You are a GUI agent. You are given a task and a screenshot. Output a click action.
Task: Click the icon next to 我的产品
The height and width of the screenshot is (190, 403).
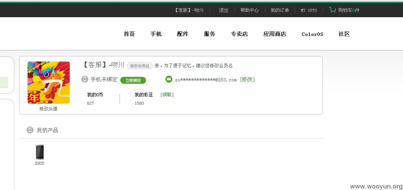30,130
